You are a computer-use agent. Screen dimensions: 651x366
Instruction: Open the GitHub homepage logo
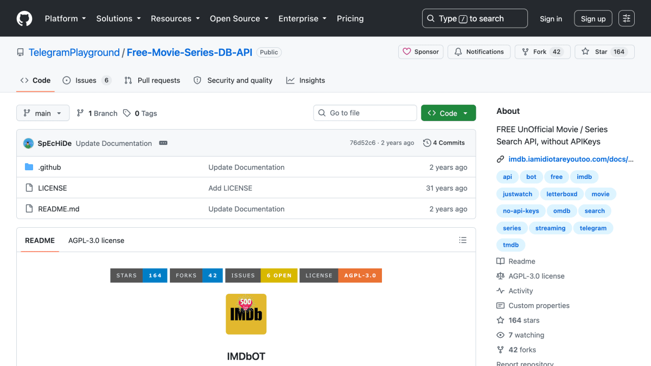[24, 18]
